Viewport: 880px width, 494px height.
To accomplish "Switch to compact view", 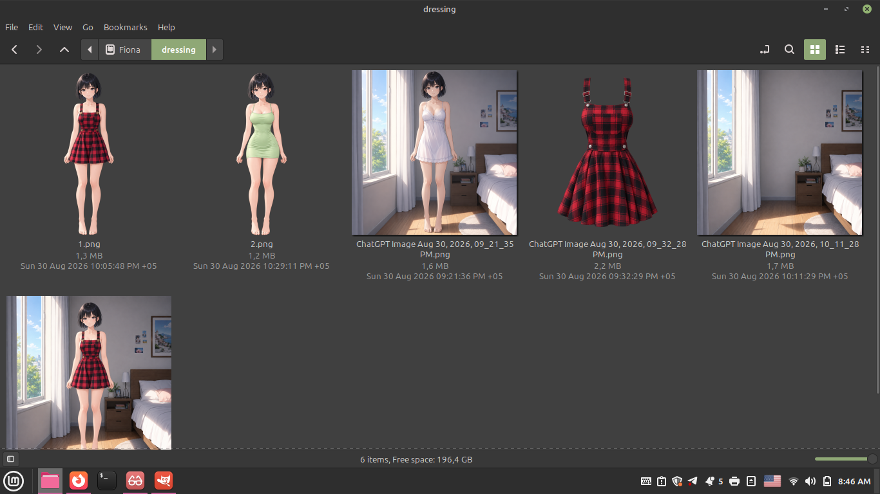I will (x=865, y=50).
